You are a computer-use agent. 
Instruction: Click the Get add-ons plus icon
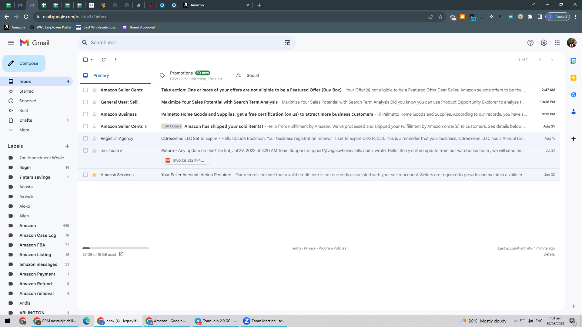(574, 139)
